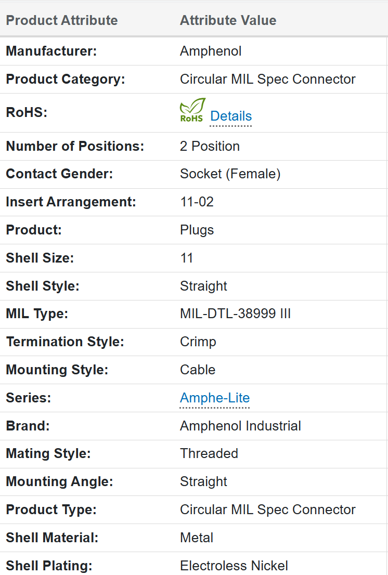Click the Shell Size label
The height and width of the screenshot is (575, 388).
coord(40,258)
